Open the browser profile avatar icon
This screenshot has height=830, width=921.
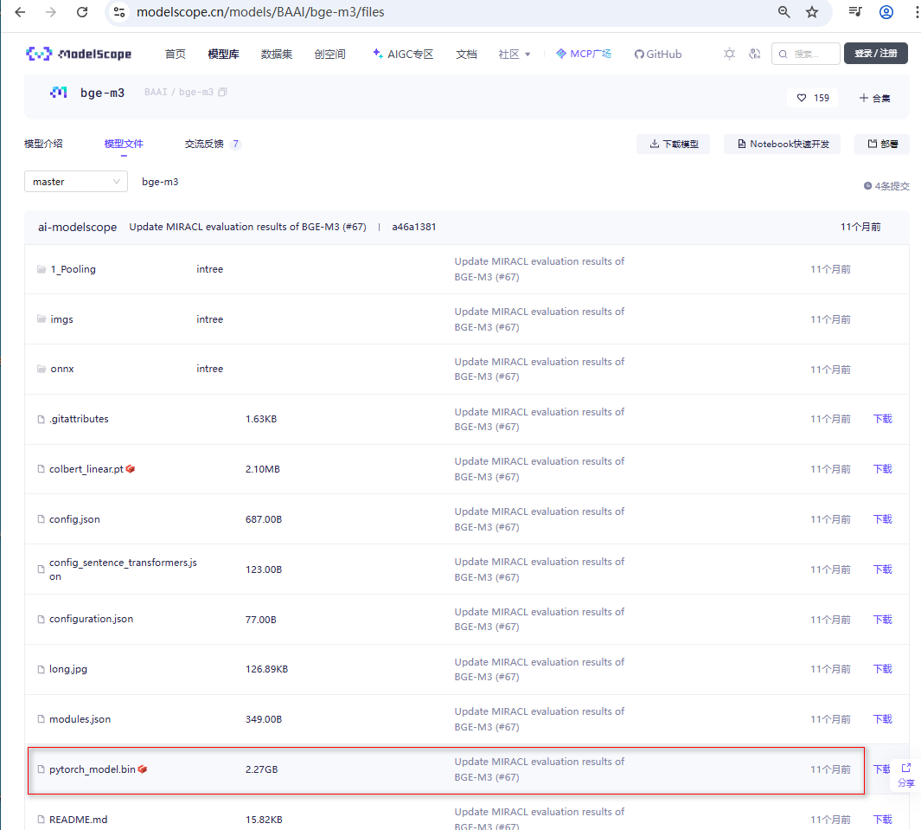886,12
